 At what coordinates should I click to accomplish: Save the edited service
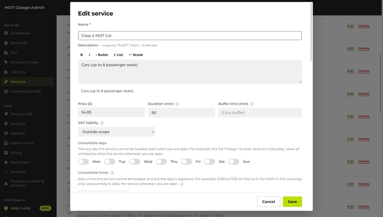(293, 202)
